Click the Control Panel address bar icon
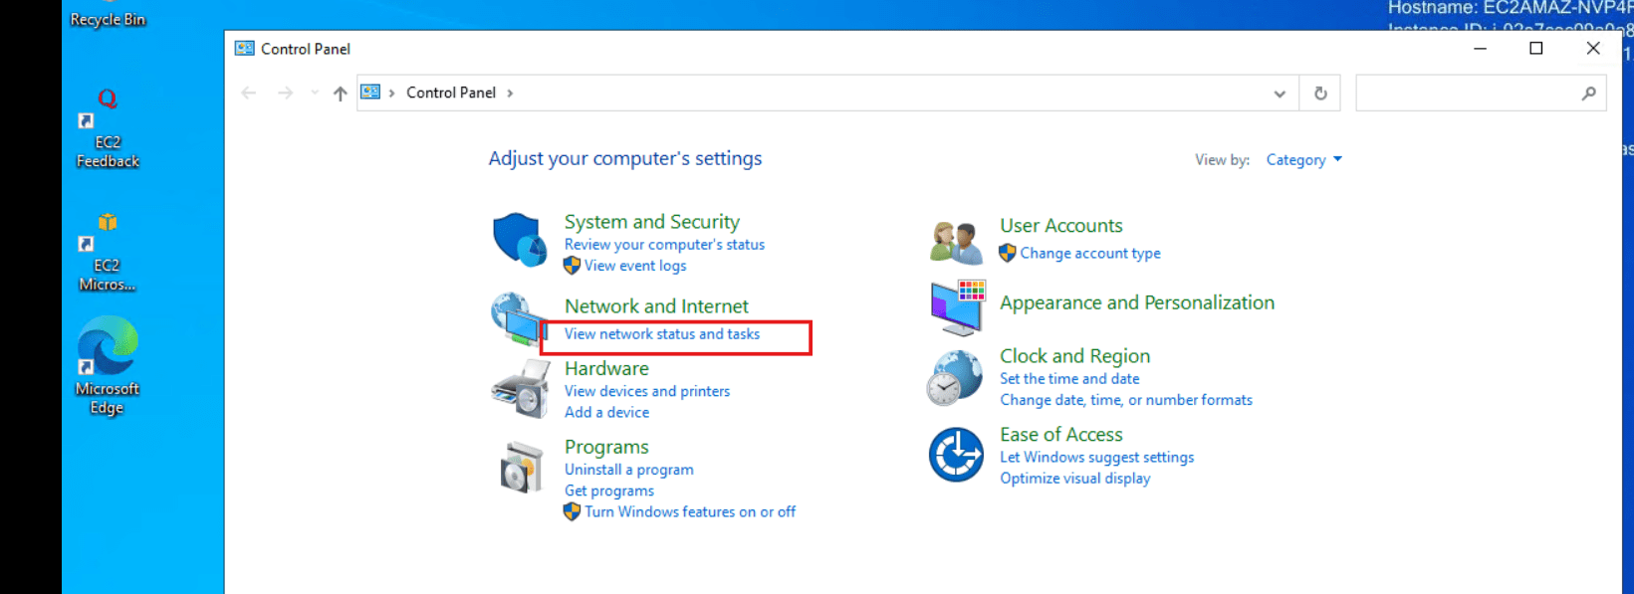This screenshot has width=1634, height=594. click(370, 93)
